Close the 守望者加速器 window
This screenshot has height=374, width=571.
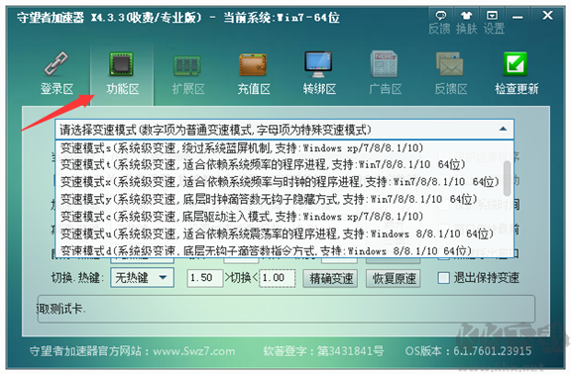(x=547, y=15)
